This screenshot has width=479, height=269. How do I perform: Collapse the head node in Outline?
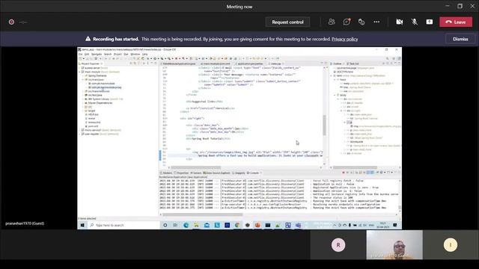[335, 80]
